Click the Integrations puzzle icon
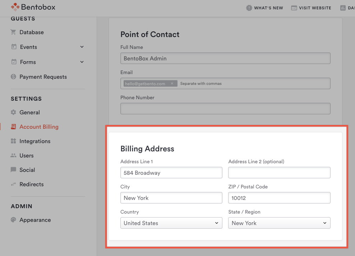The width and height of the screenshot is (355, 256). [13, 141]
